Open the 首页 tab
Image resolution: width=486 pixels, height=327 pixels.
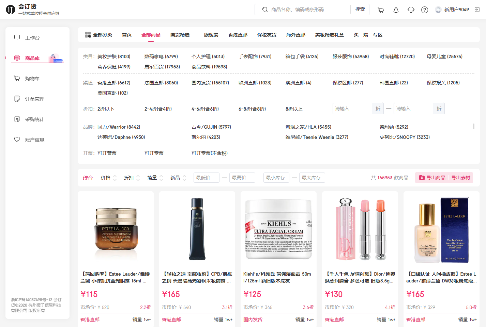(127, 35)
